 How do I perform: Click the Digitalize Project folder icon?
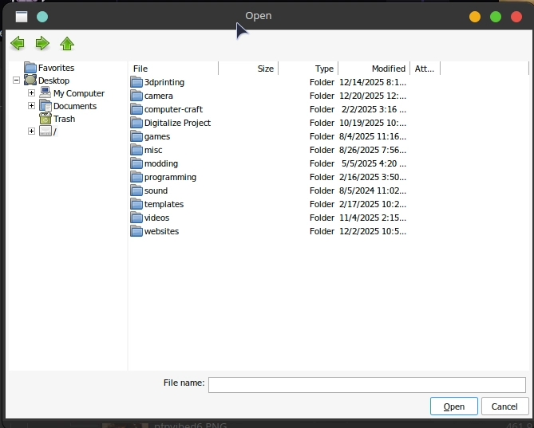[x=136, y=123]
